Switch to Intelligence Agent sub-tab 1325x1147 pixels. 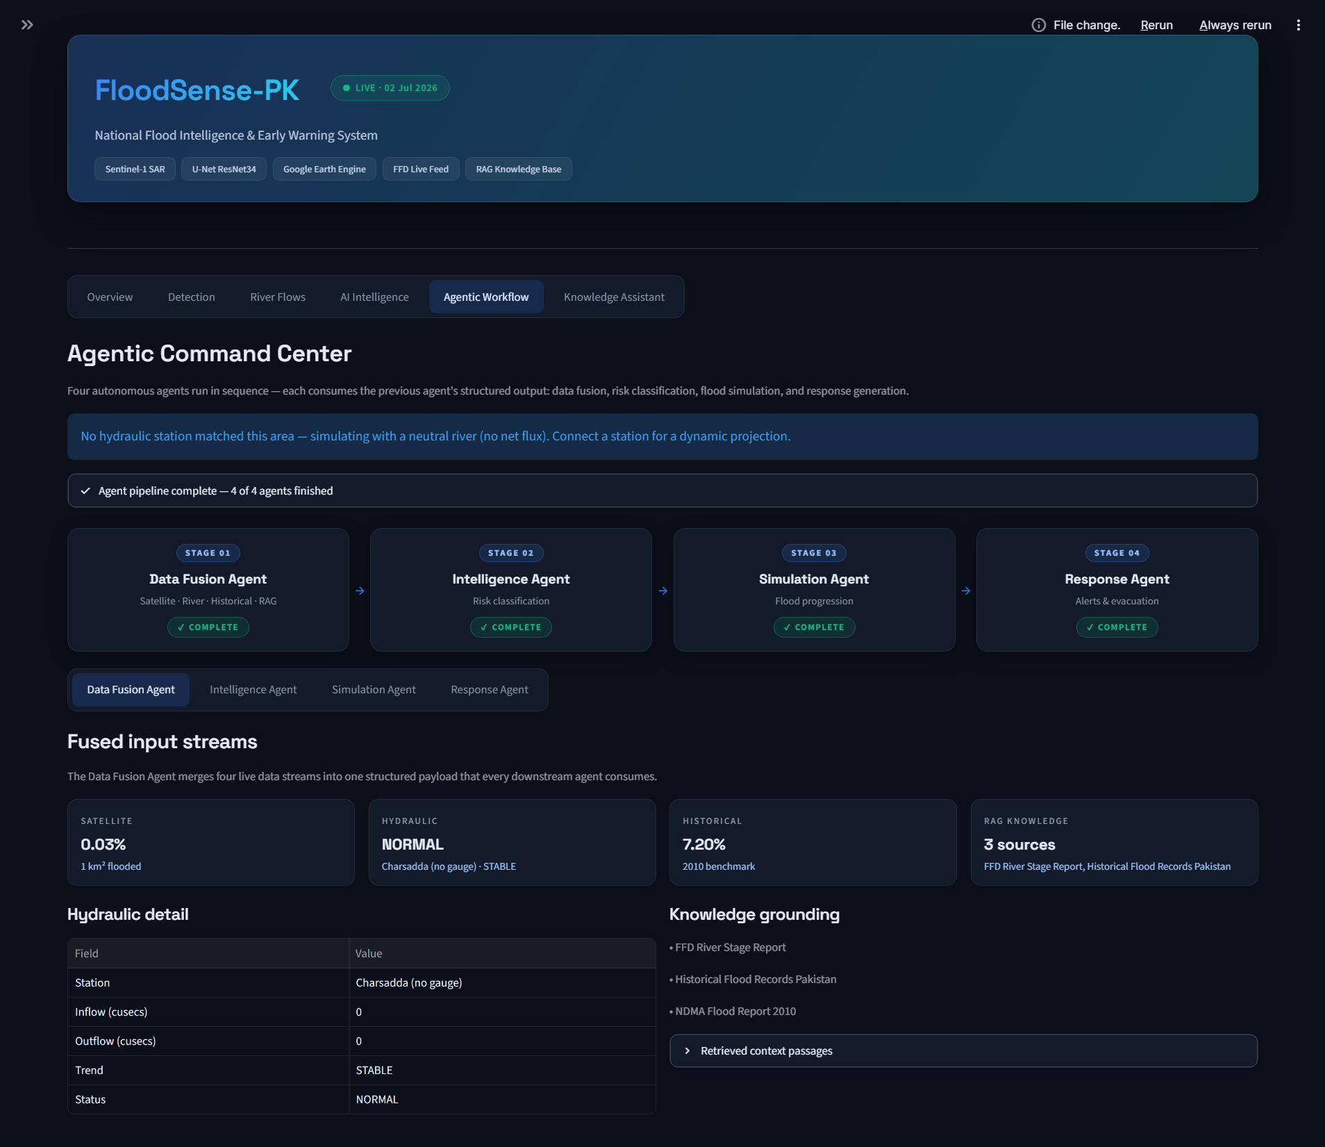[253, 689]
